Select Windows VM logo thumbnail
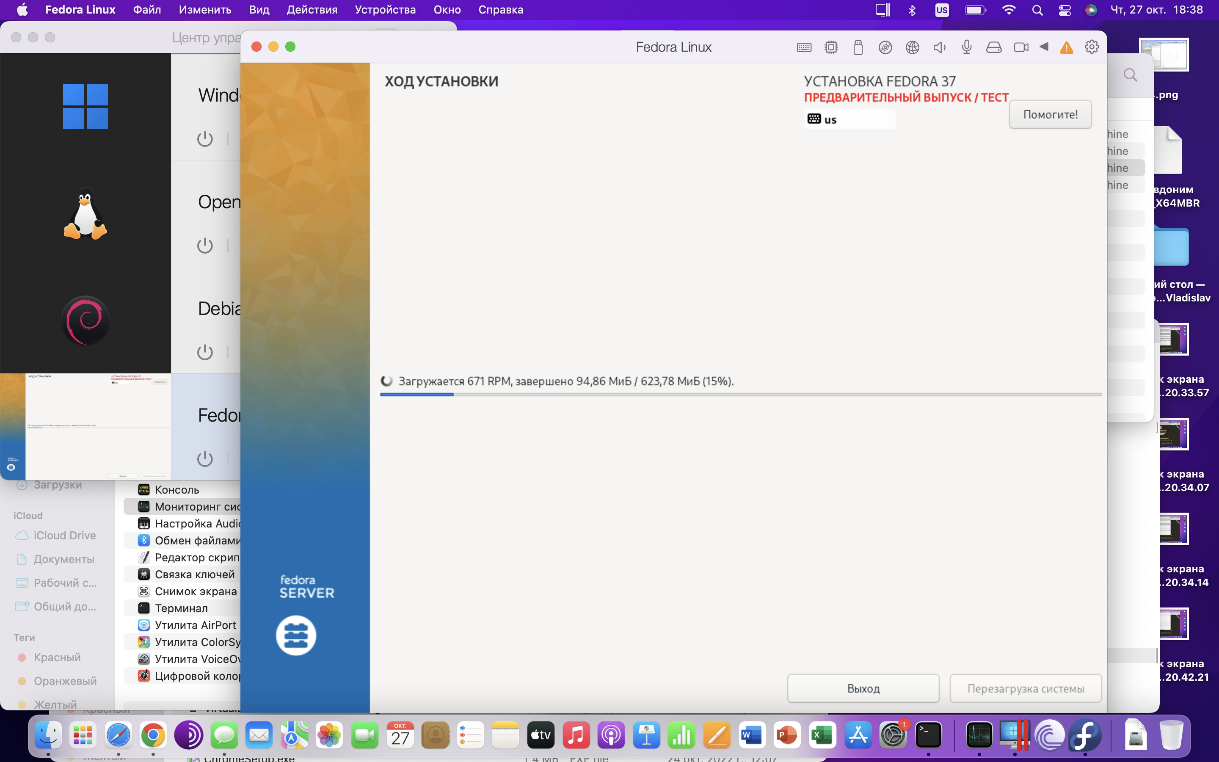This screenshot has height=762, width=1219. 85,107
